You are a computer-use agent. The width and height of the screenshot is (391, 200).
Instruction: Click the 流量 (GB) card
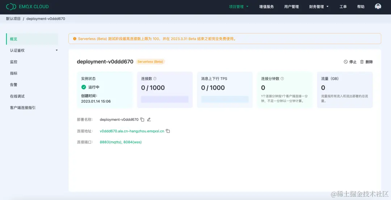[345, 90]
